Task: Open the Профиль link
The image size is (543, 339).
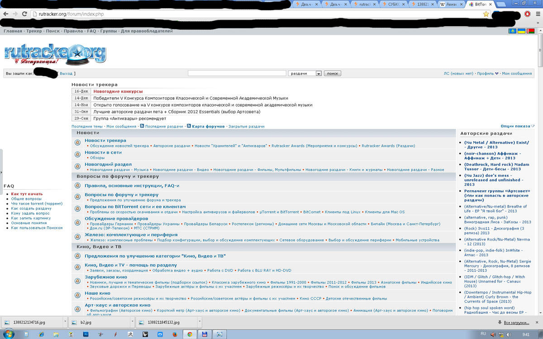Action: [486, 73]
